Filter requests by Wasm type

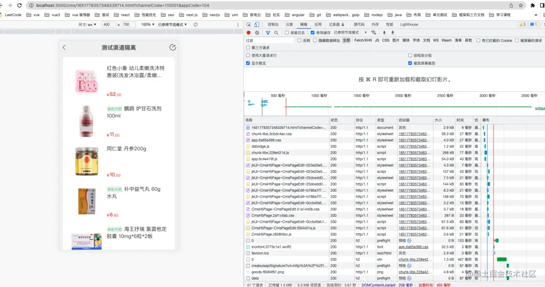point(447,40)
